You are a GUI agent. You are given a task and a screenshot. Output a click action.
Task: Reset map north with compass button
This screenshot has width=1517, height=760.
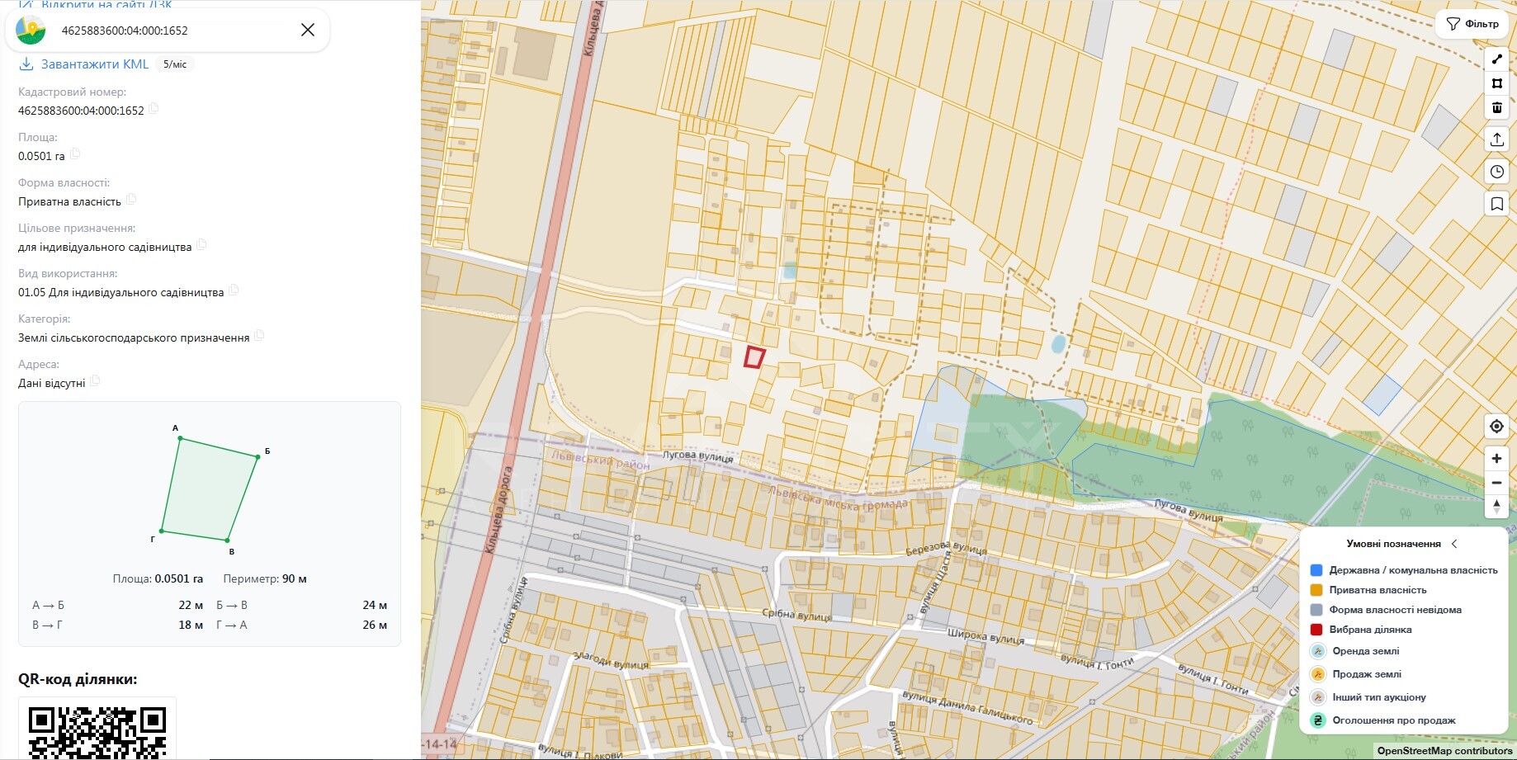point(1496,507)
